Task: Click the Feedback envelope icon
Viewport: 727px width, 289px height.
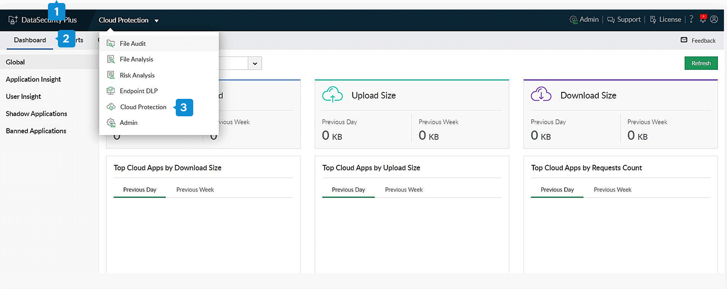Action: (x=684, y=40)
